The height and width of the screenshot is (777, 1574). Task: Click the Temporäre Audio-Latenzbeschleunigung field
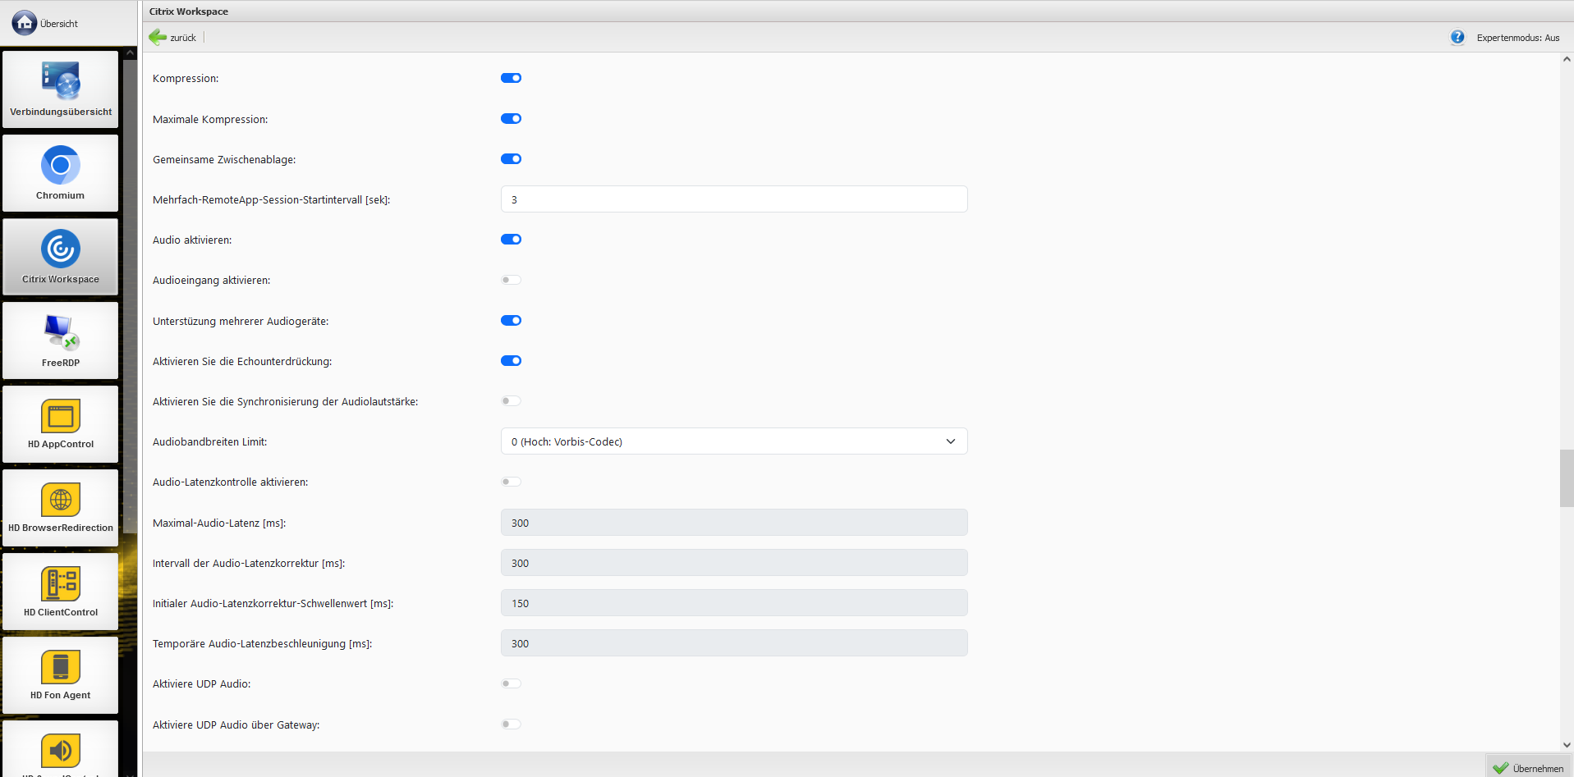pyautogui.click(x=734, y=643)
